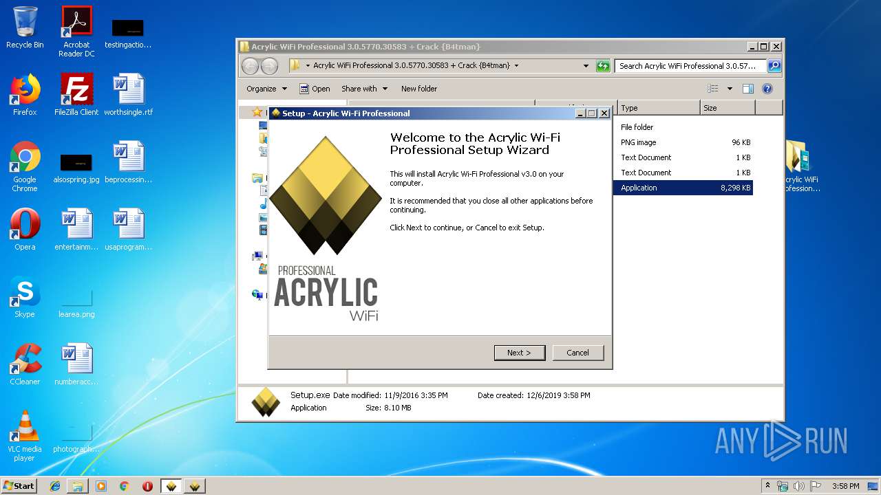Select the entertainm… document on desktop
Image resolution: width=881 pixels, height=495 pixels.
[x=76, y=230]
